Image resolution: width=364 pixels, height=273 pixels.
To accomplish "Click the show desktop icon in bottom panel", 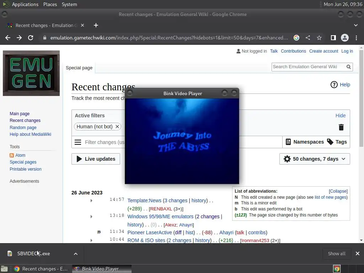I will tap(4, 269).
